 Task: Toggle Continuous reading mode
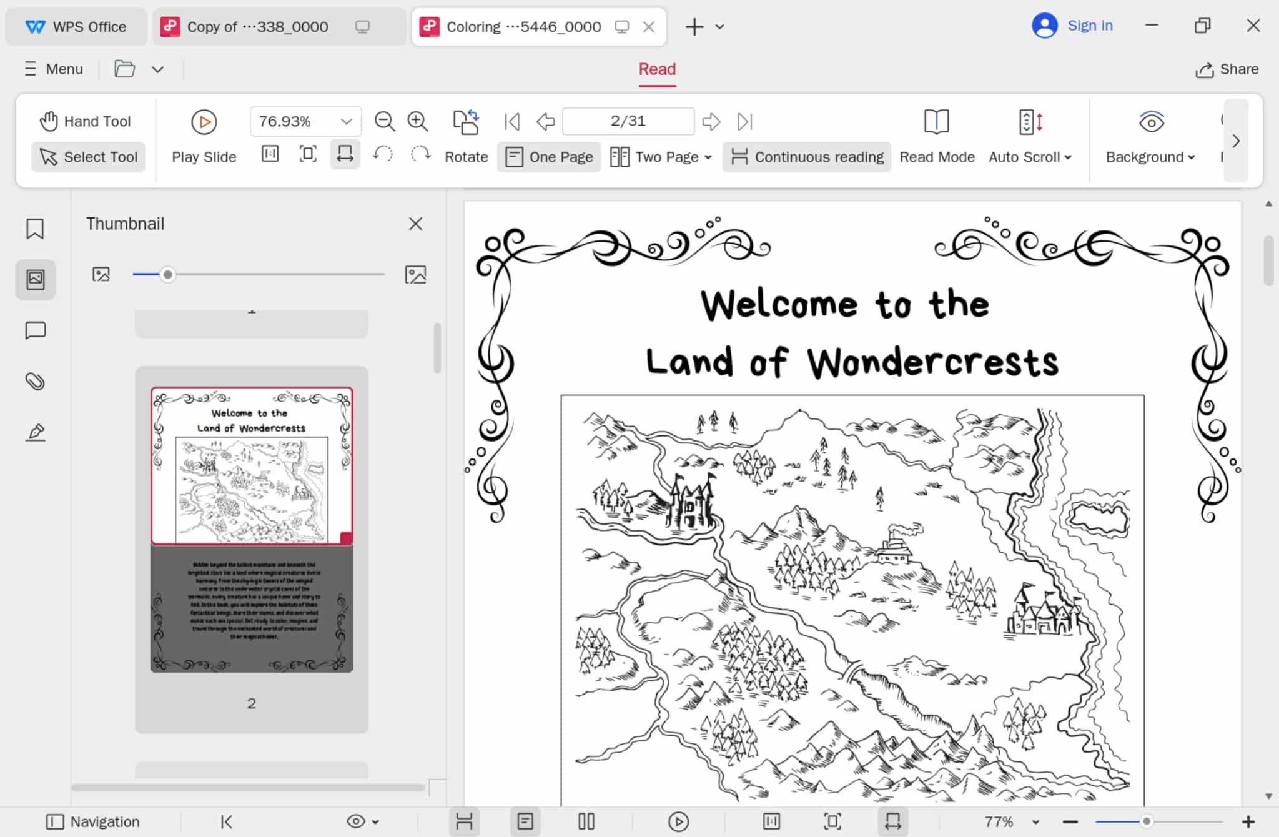tap(807, 157)
